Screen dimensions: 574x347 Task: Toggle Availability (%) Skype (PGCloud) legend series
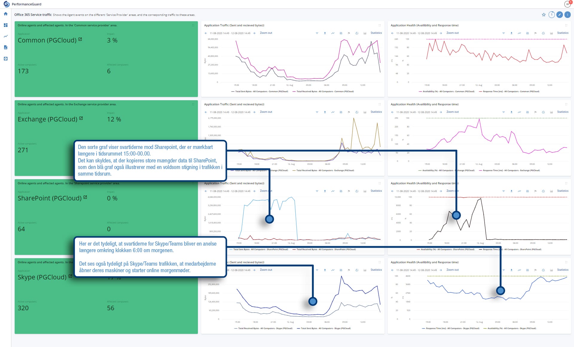click(510, 328)
